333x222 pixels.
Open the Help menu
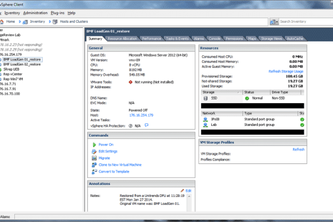click(71, 13)
